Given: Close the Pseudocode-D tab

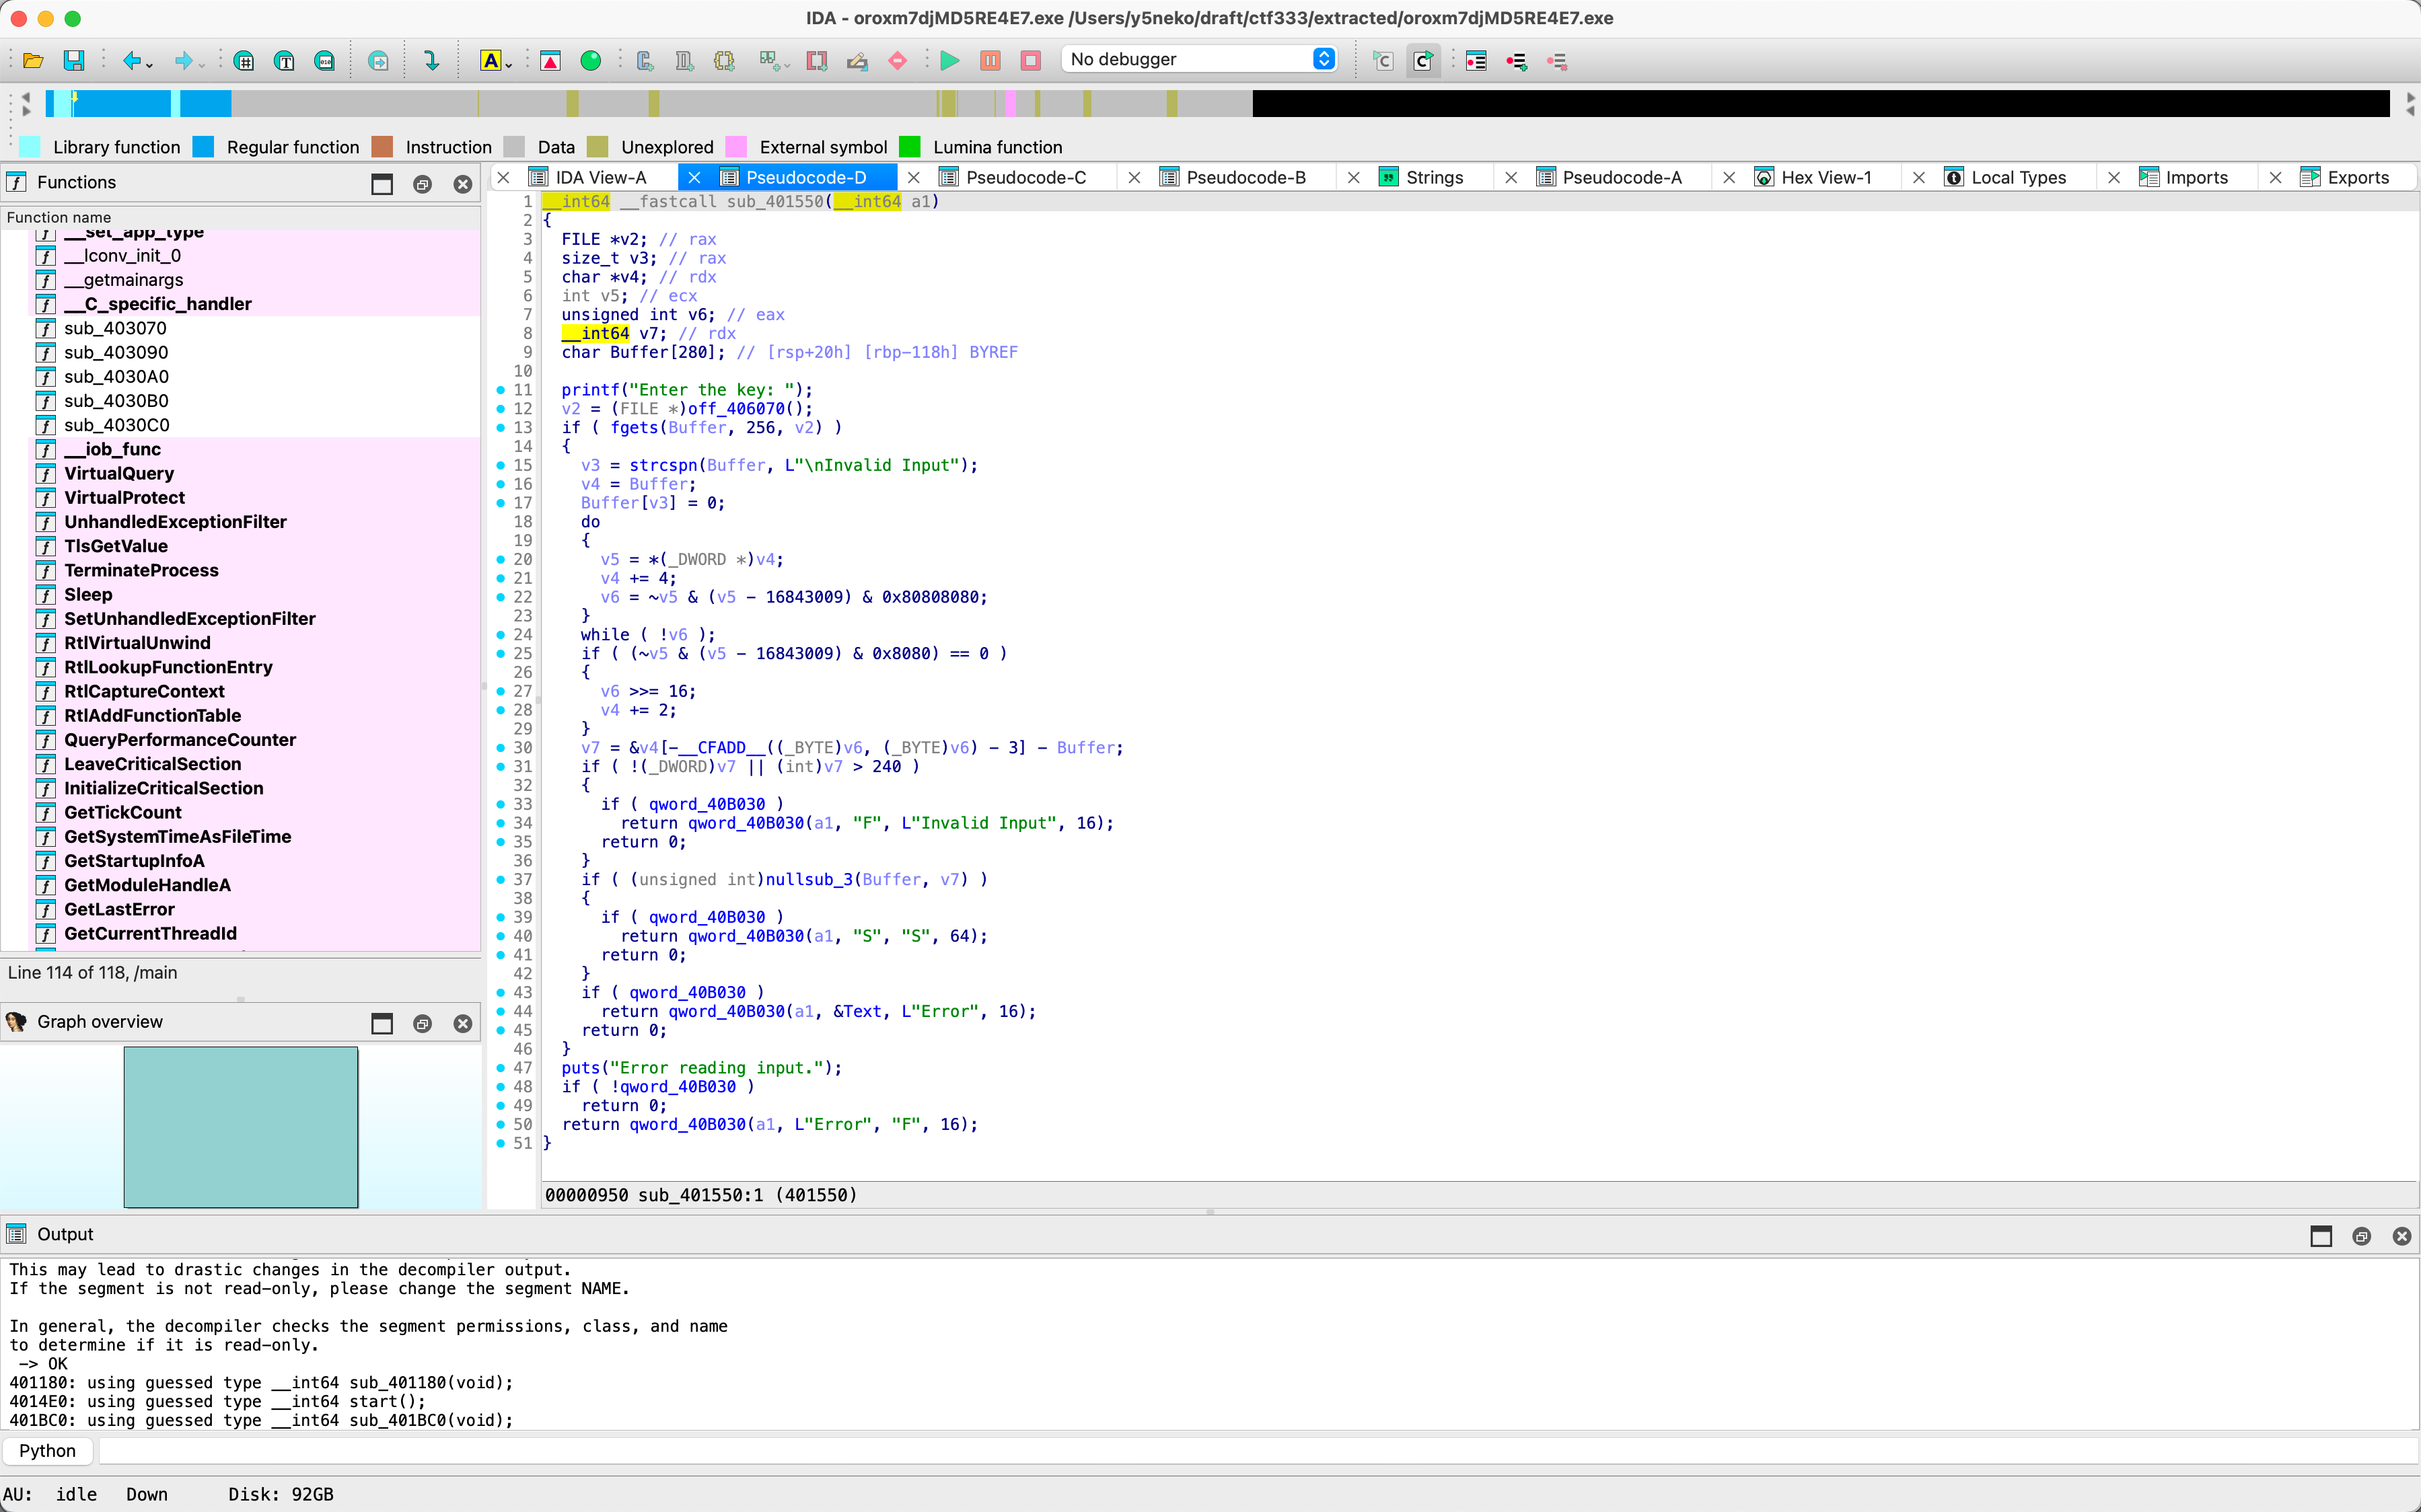Looking at the screenshot, I should pos(694,177).
